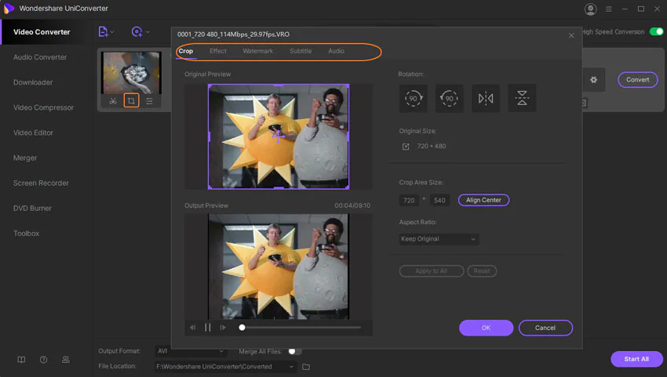The height and width of the screenshot is (377, 667).
Task: Flip the video vertically
Action: tap(522, 98)
